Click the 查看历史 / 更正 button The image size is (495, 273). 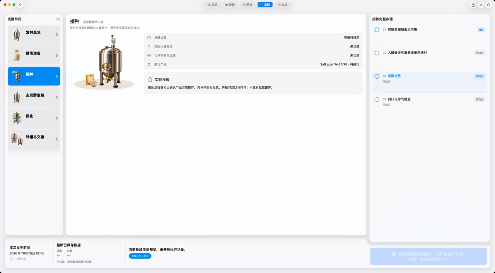tap(140, 256)
